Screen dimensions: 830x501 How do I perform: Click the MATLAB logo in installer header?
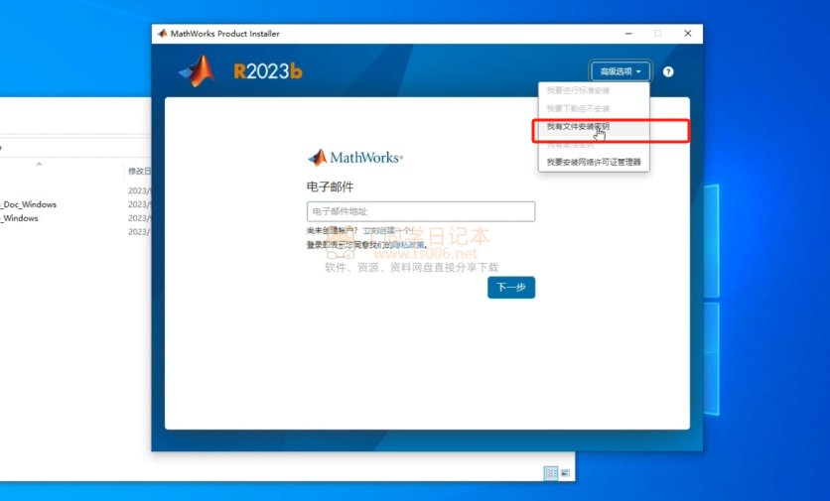197,70
